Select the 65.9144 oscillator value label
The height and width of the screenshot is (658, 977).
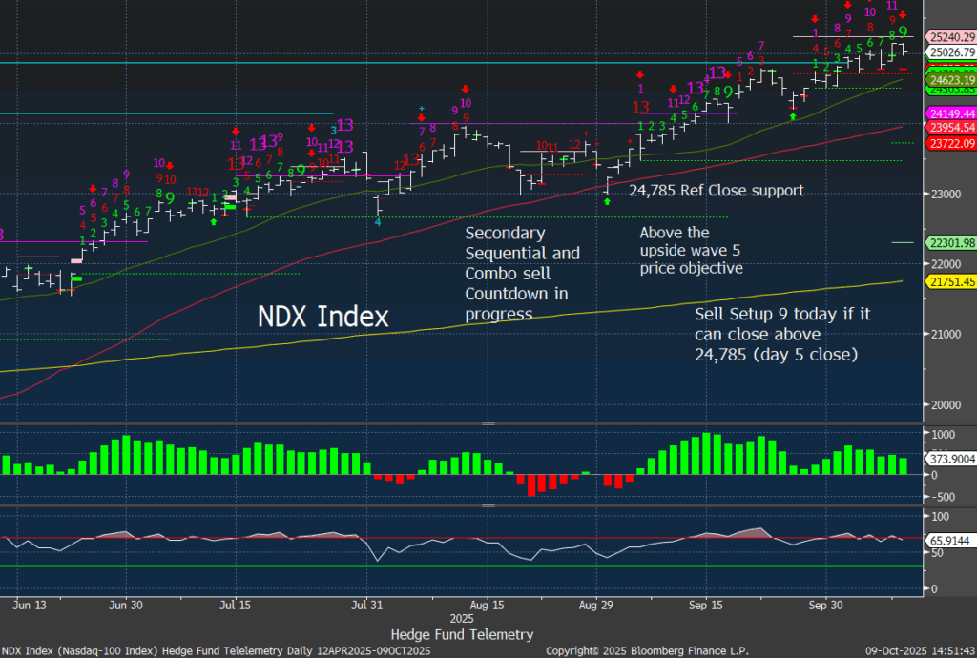coord(950,540)
